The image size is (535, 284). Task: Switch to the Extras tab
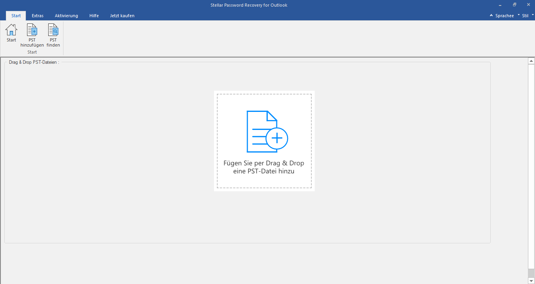(x=37, y=16)
